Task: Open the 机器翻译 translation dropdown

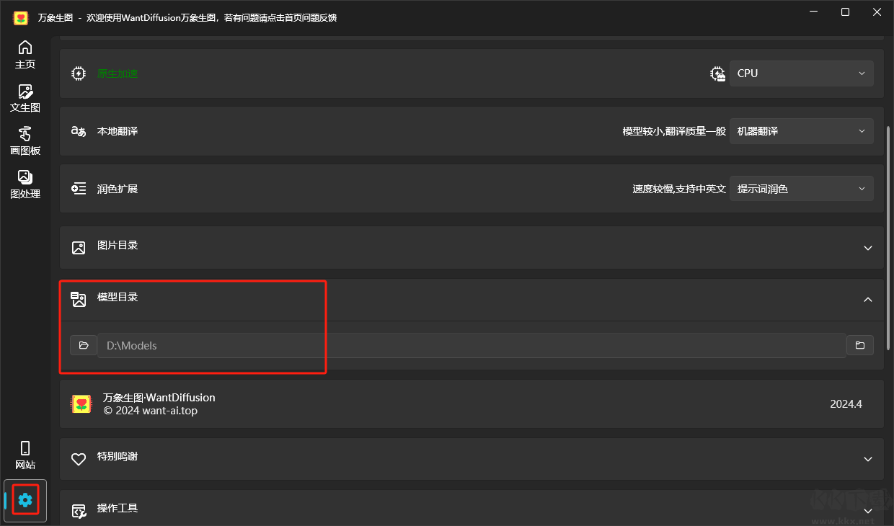Action: 802,130
